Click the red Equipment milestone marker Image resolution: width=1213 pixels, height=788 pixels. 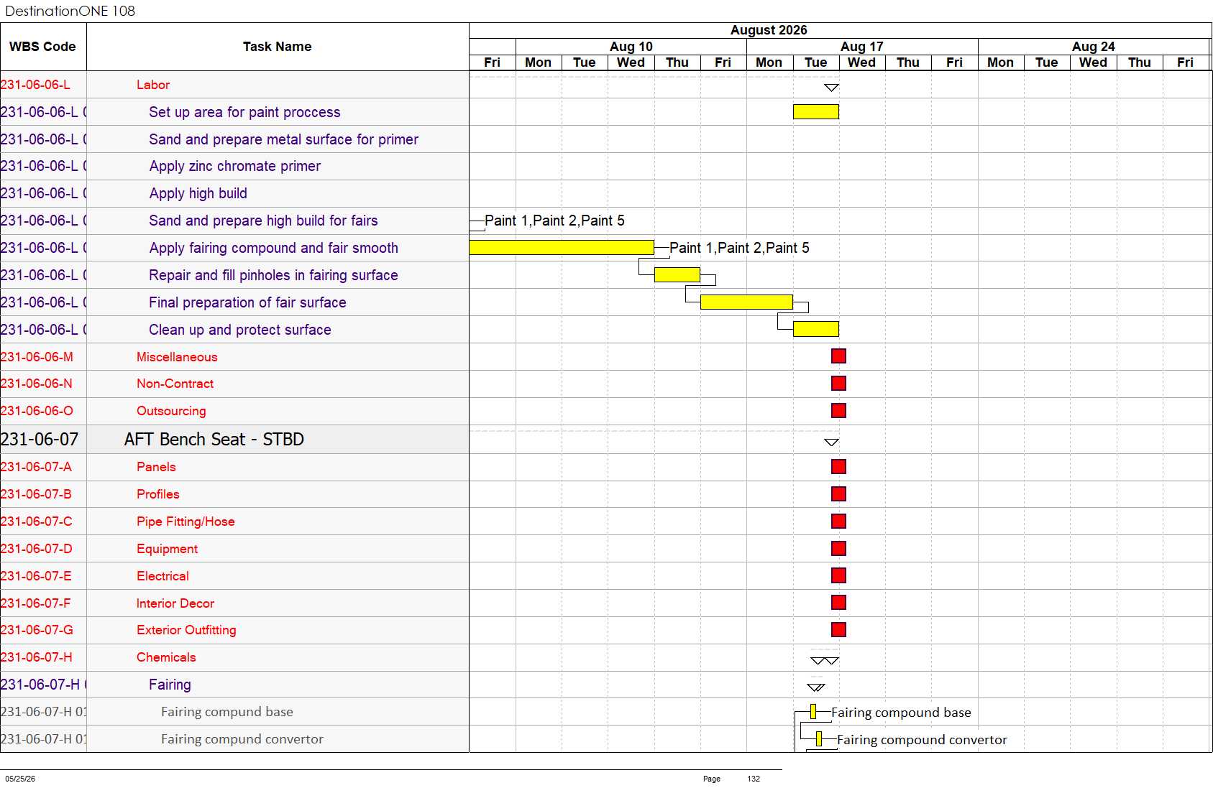point(838,549)
